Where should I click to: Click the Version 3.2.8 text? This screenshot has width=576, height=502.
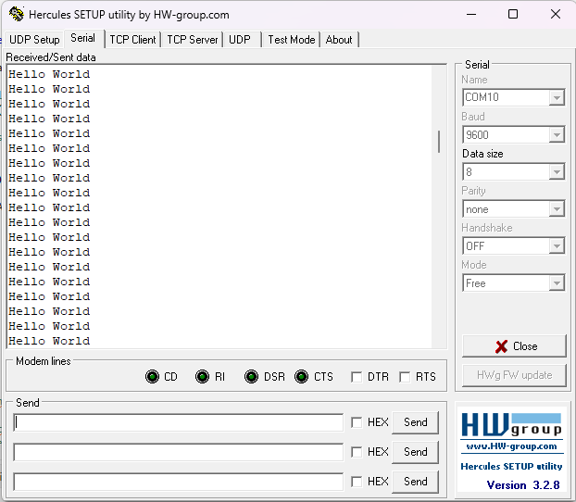coord(523,485)
